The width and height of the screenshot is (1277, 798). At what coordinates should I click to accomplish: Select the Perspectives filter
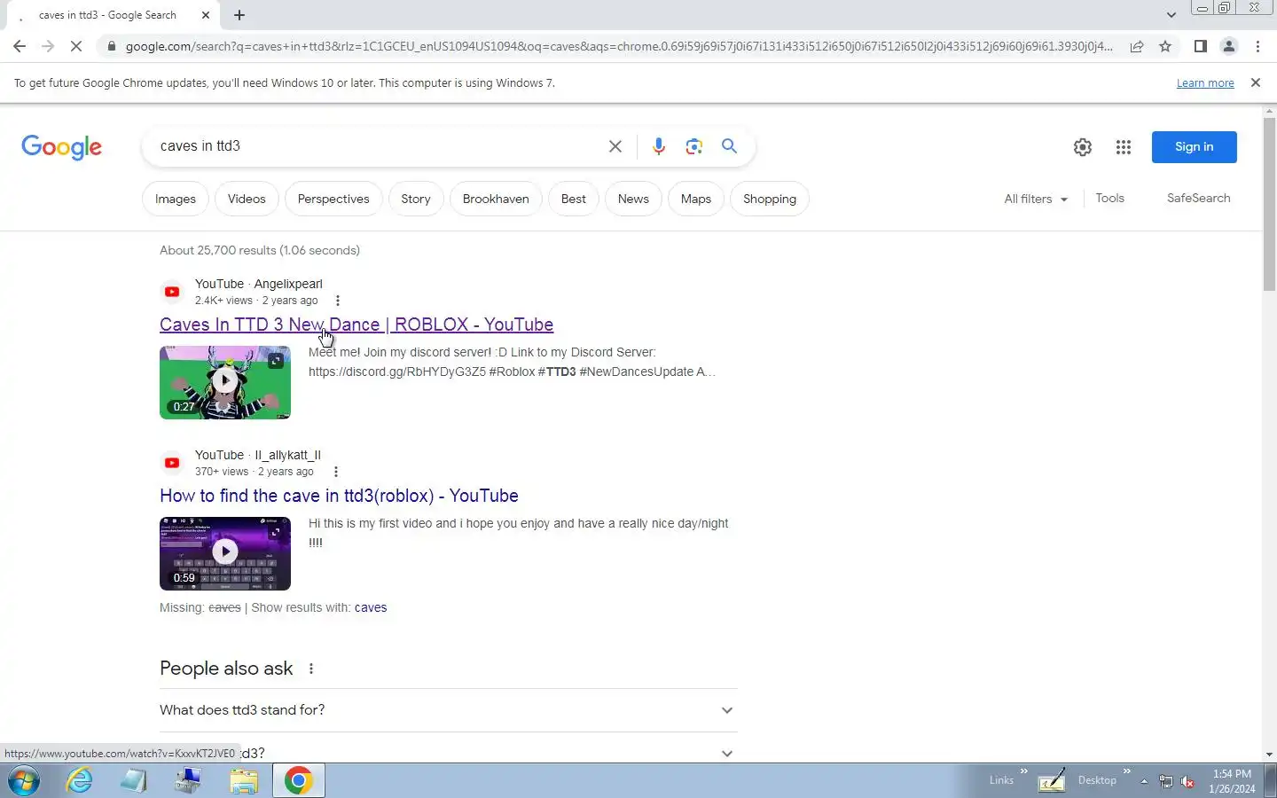333,199
